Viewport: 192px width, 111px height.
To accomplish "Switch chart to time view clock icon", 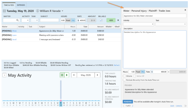I will tap(62, 75).
